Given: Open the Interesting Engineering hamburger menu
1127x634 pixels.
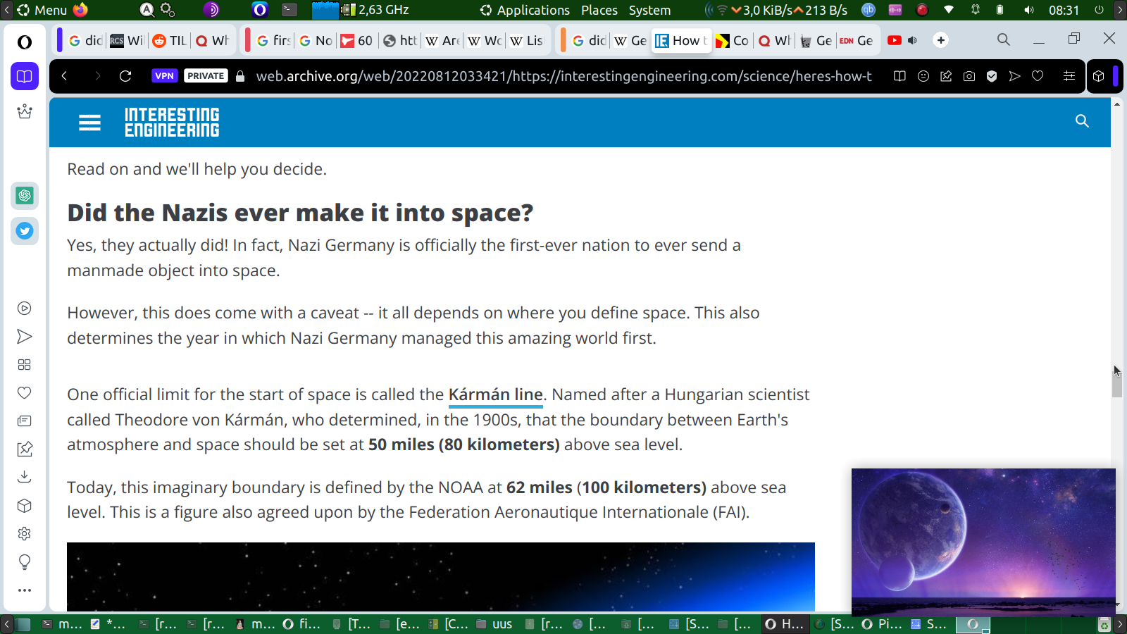Looking at the screenshot, I should (89, 123).
